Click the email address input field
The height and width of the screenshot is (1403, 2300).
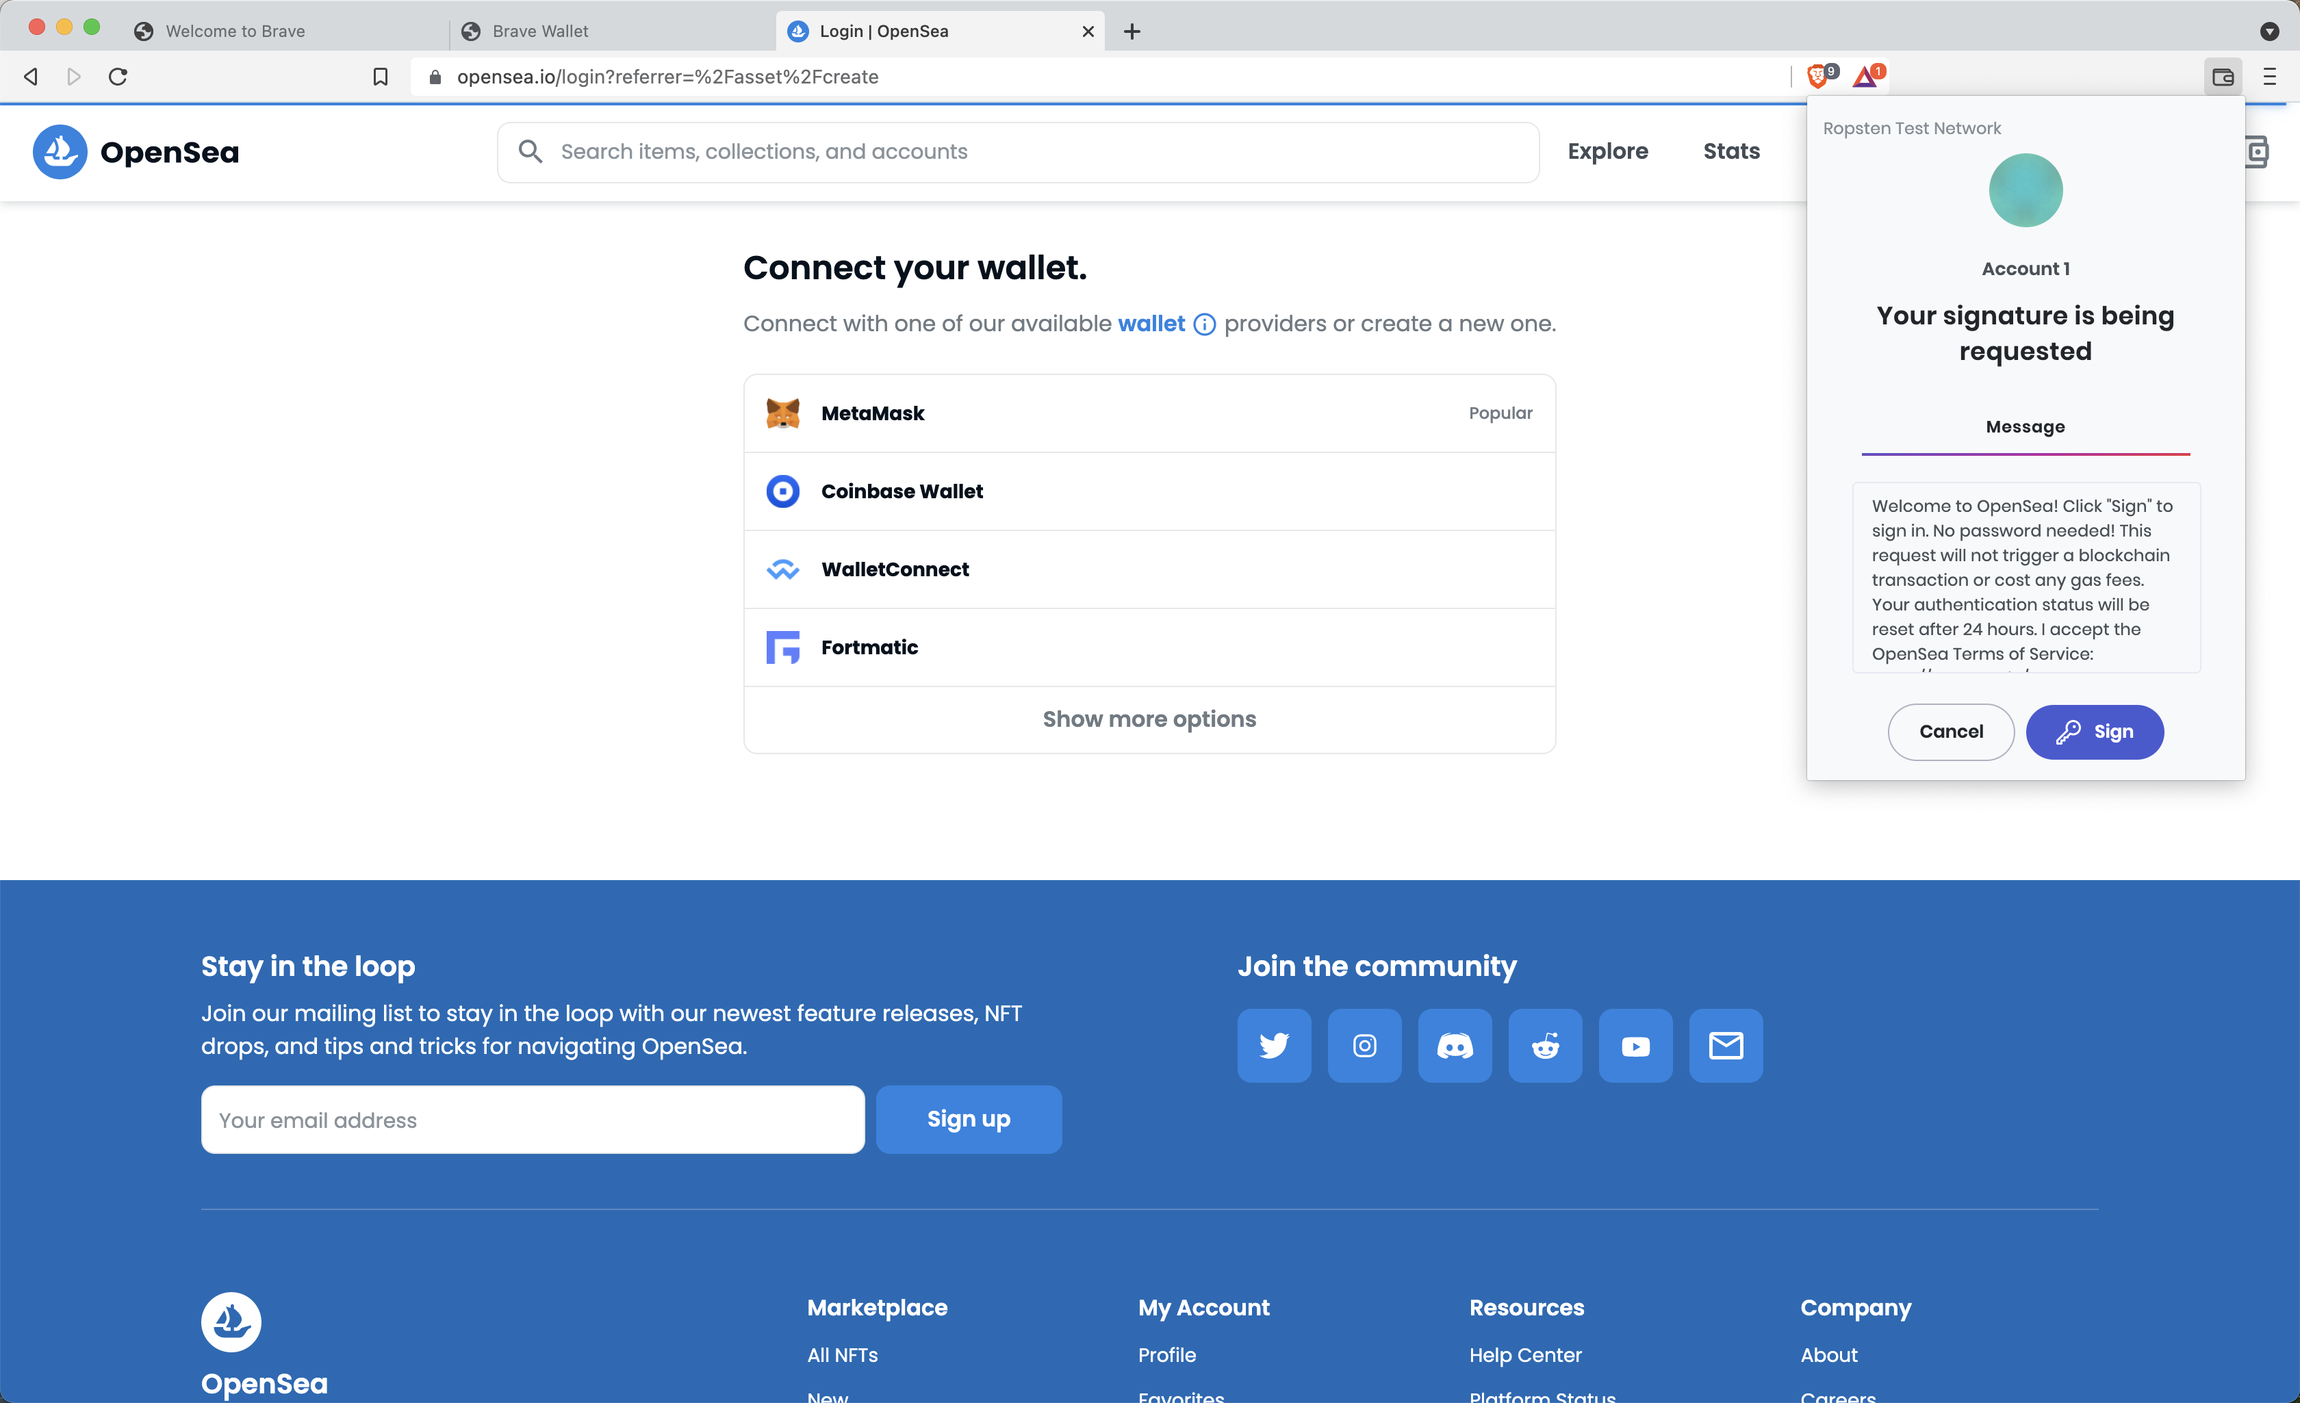pyautogui.click(x=532, y=1119)
